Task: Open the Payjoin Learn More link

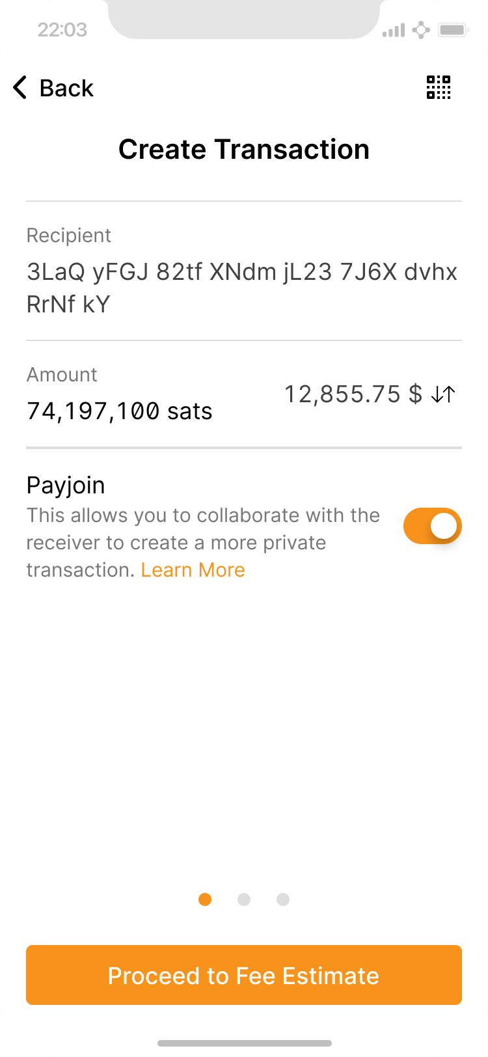Action: (x=193, y=570)
